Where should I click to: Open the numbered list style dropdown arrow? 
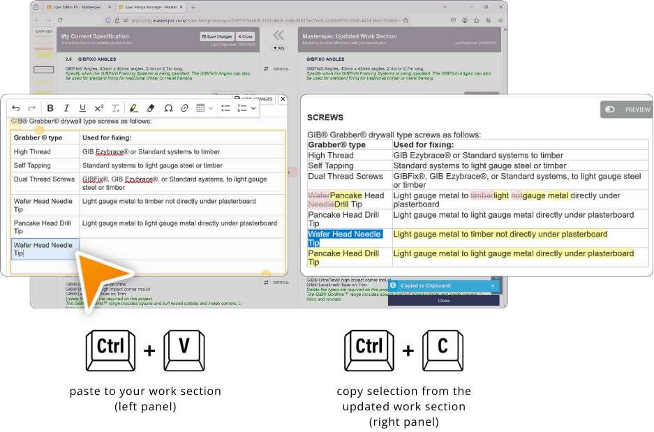click(253, 108)
